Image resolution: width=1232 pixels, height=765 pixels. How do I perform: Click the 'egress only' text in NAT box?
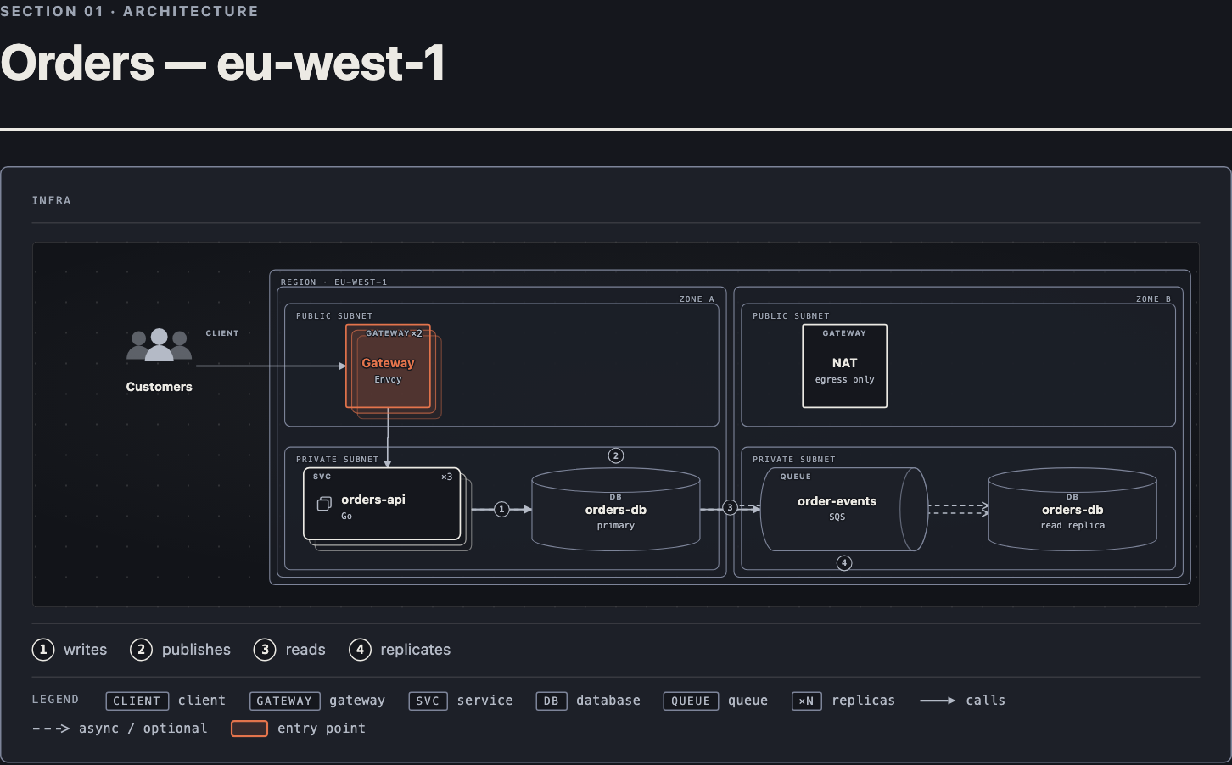(844, 380)
